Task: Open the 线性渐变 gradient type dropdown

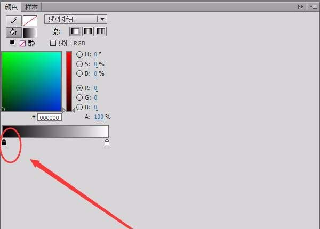Action: tap(76, 19)
